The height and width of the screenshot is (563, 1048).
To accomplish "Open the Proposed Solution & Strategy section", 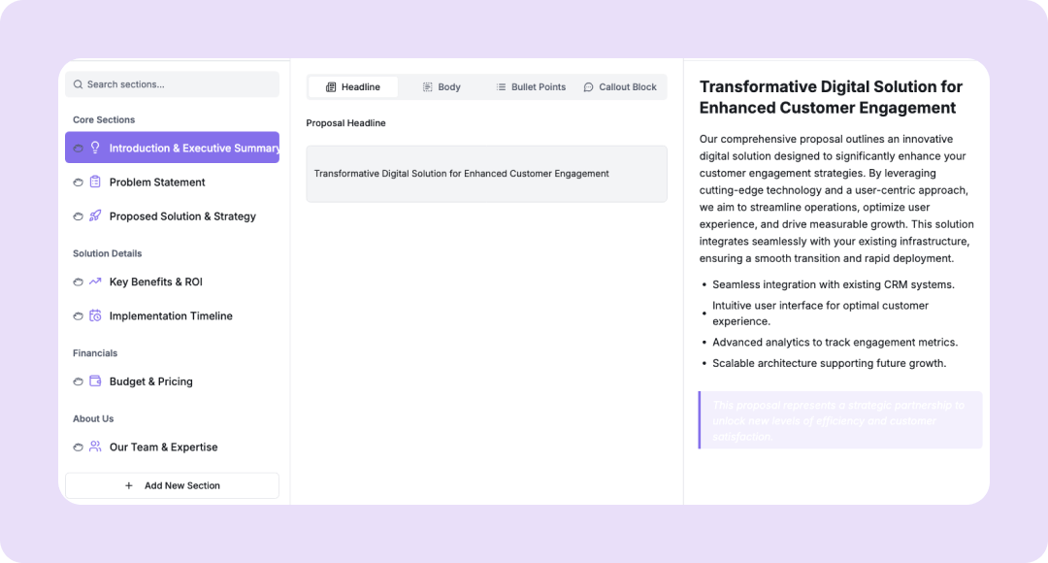I will 182,216.
